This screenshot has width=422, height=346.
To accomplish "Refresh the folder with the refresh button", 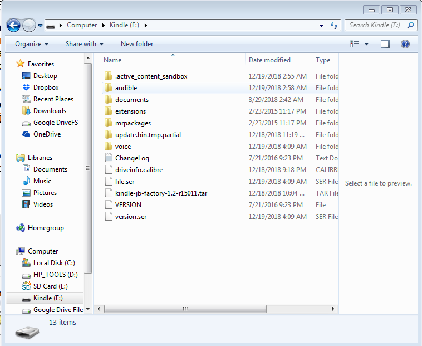I will [334, 25].
